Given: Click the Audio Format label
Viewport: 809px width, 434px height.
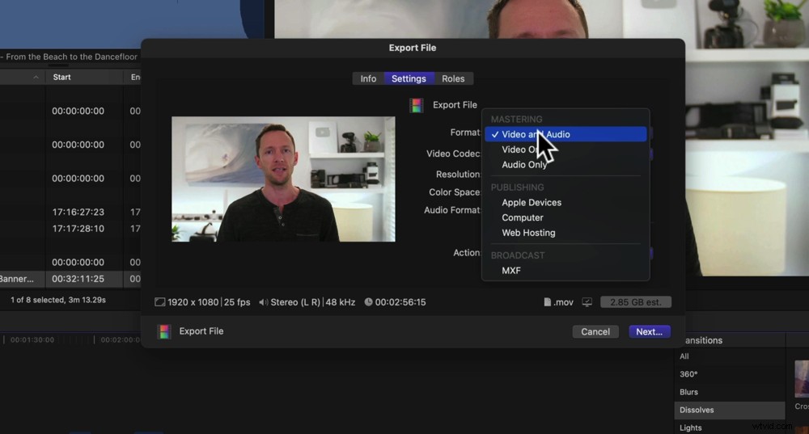Looking at the screenshot, I should click(452, 210).
